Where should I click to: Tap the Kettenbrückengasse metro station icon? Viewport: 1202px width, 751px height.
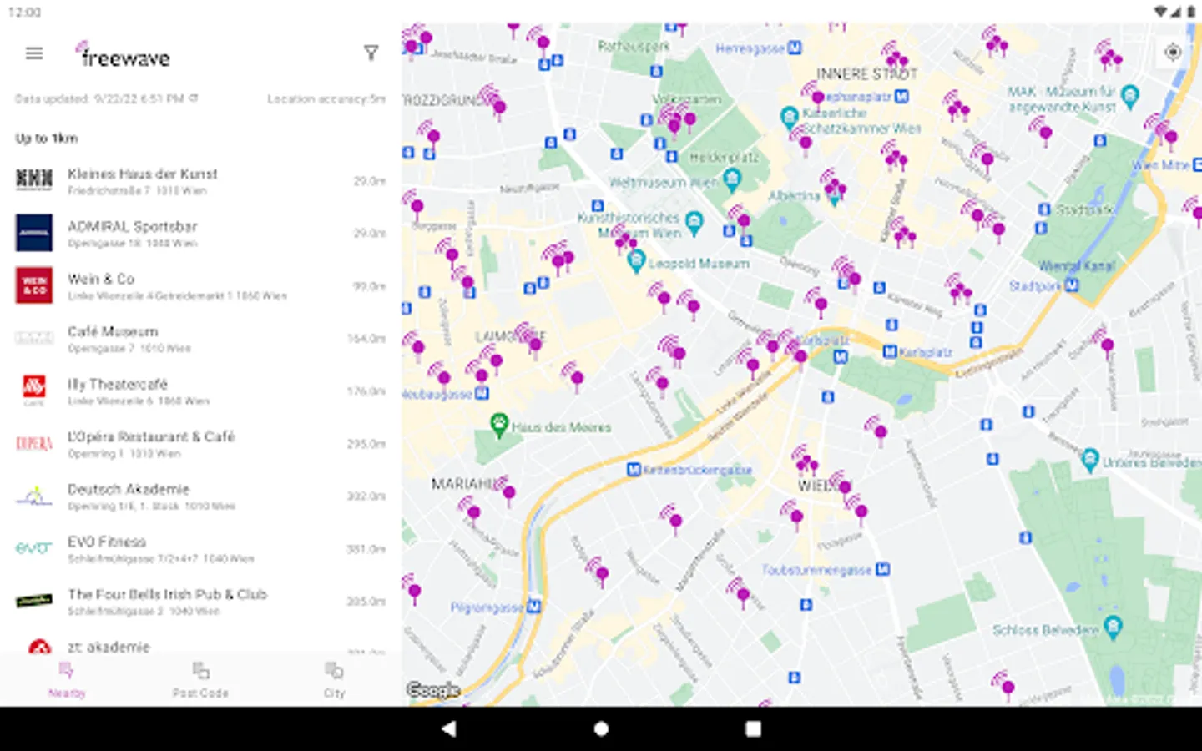[x=634, y=470]
